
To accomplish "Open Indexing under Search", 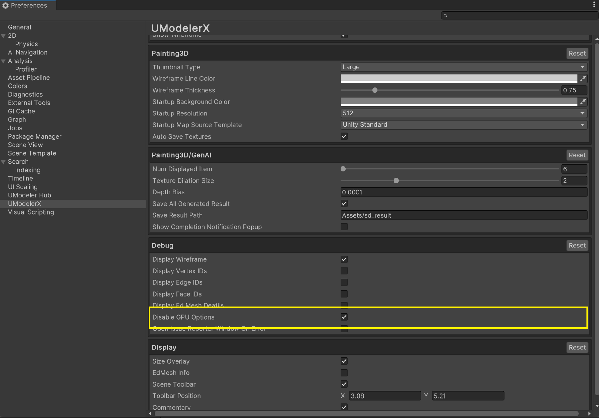I will [x=28, y=170].
